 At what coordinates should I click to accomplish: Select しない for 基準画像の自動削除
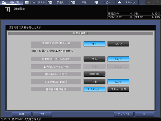[x=118, y=82]
